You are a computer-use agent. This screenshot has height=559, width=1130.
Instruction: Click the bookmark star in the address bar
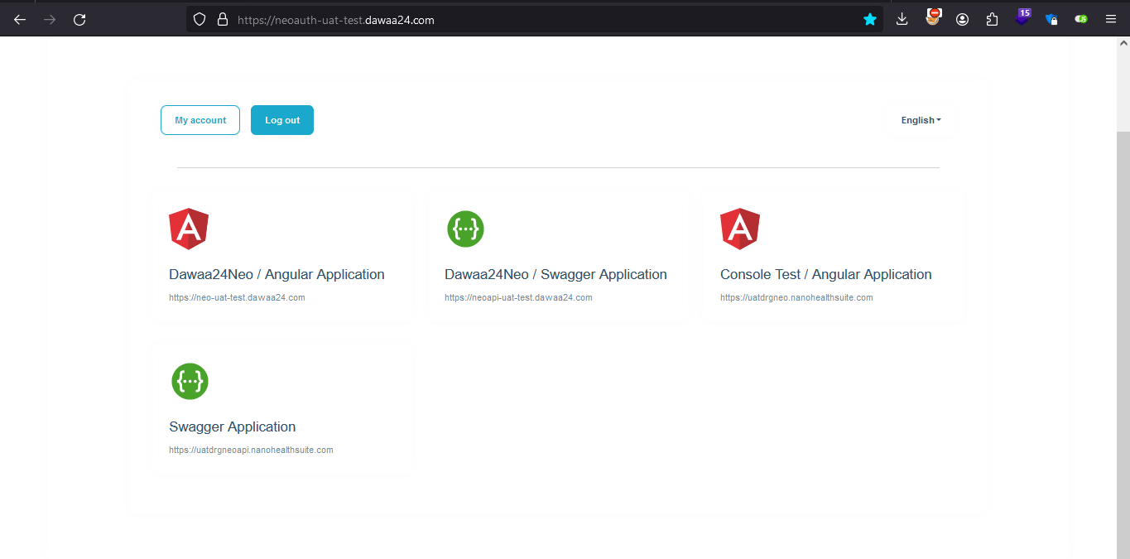870,19
